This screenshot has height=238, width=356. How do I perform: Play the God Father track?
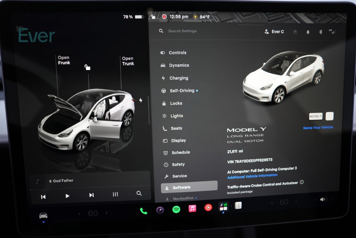click(67, 196)
